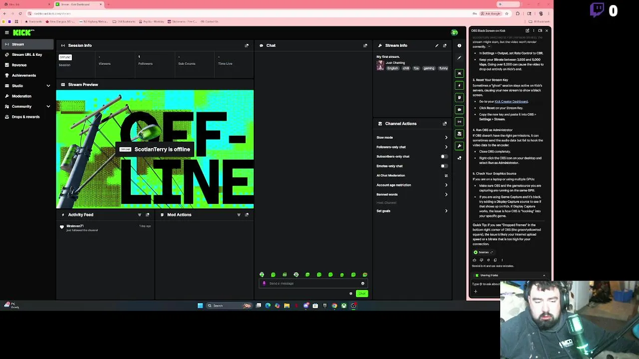This screenshot has height=359, width=639.
Task: Click the Windows taskbar Search box
Action: (x=229, y=306)
